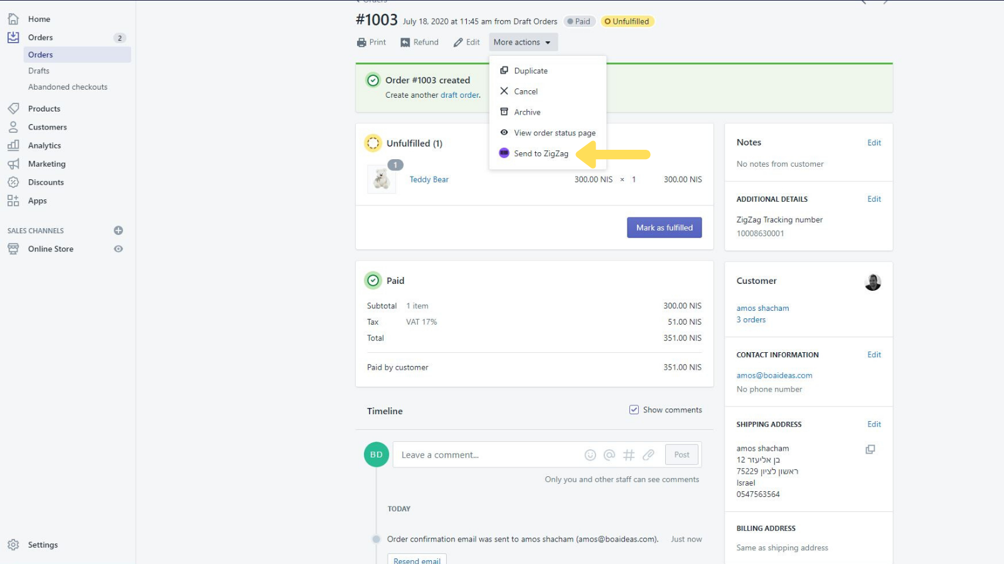
Task: Click the mention (@) icon in the comment toolbar
Action: click(x=609, y=455)
